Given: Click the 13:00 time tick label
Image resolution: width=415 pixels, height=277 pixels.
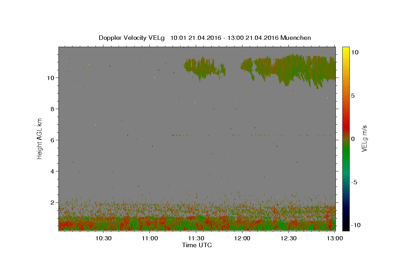Looking at the screenshot, I should 335,238.
